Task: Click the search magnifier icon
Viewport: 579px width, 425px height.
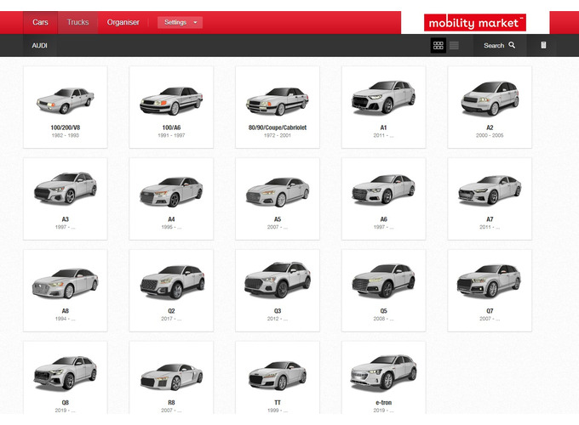Action: pyautogui.click(x=512, y=45)
